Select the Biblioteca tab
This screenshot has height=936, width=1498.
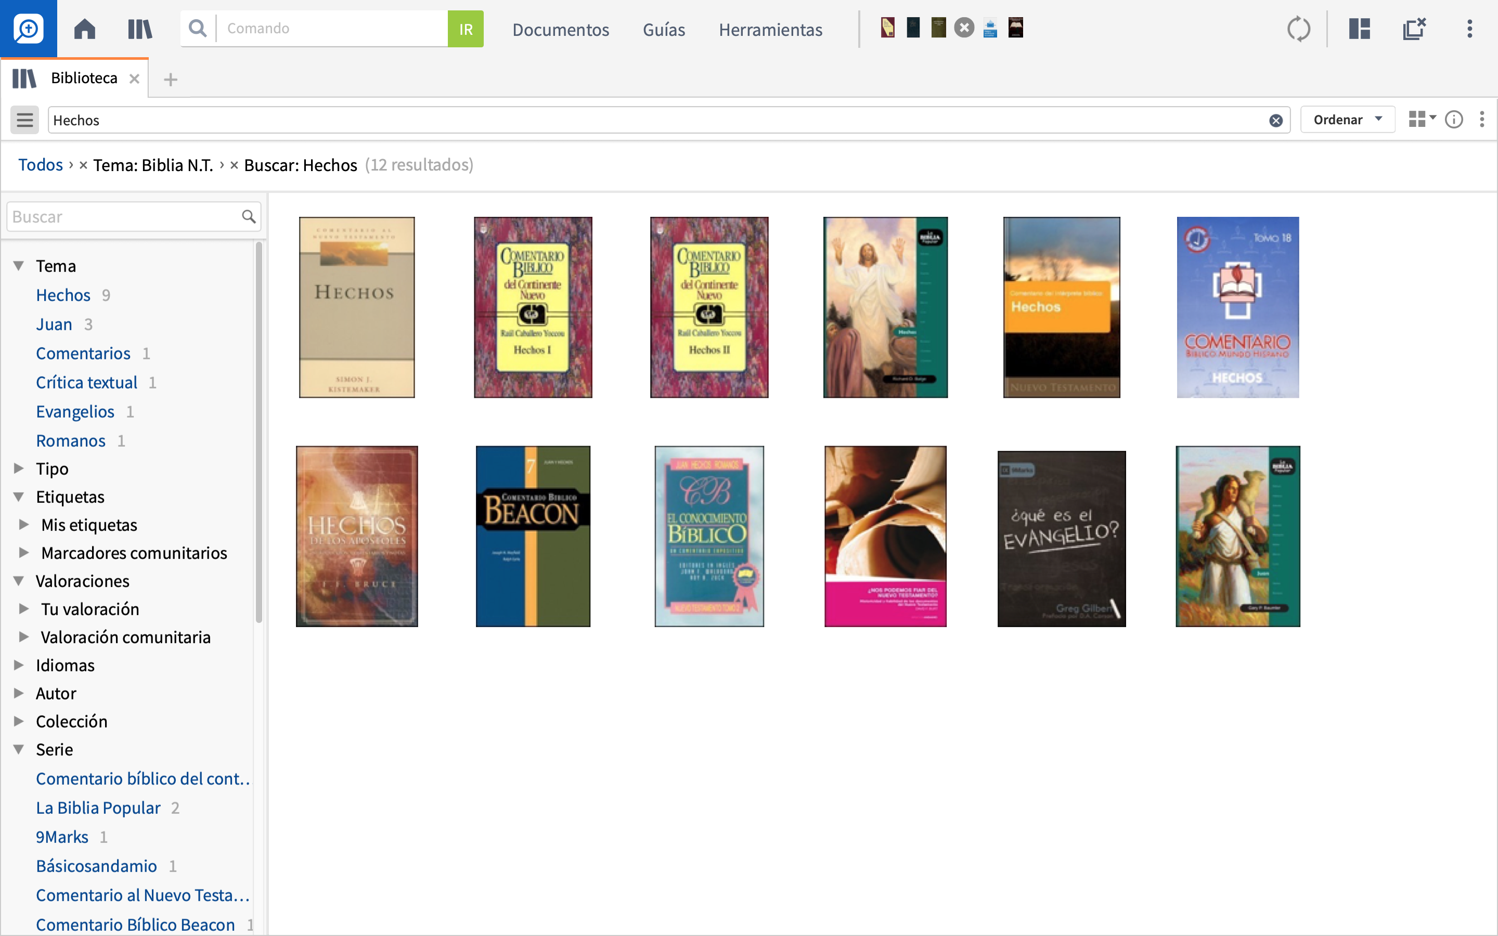(74, 78)
